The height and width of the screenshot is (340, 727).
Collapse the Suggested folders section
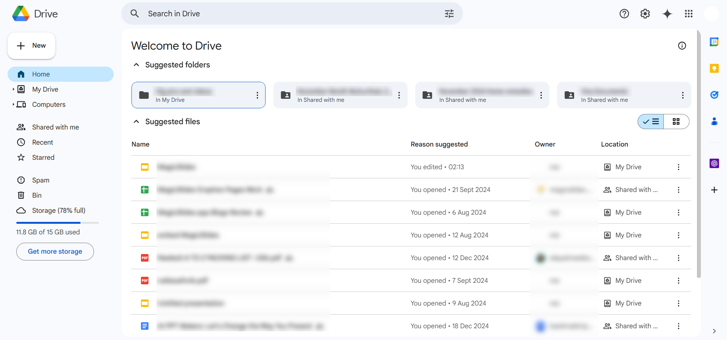136,65
